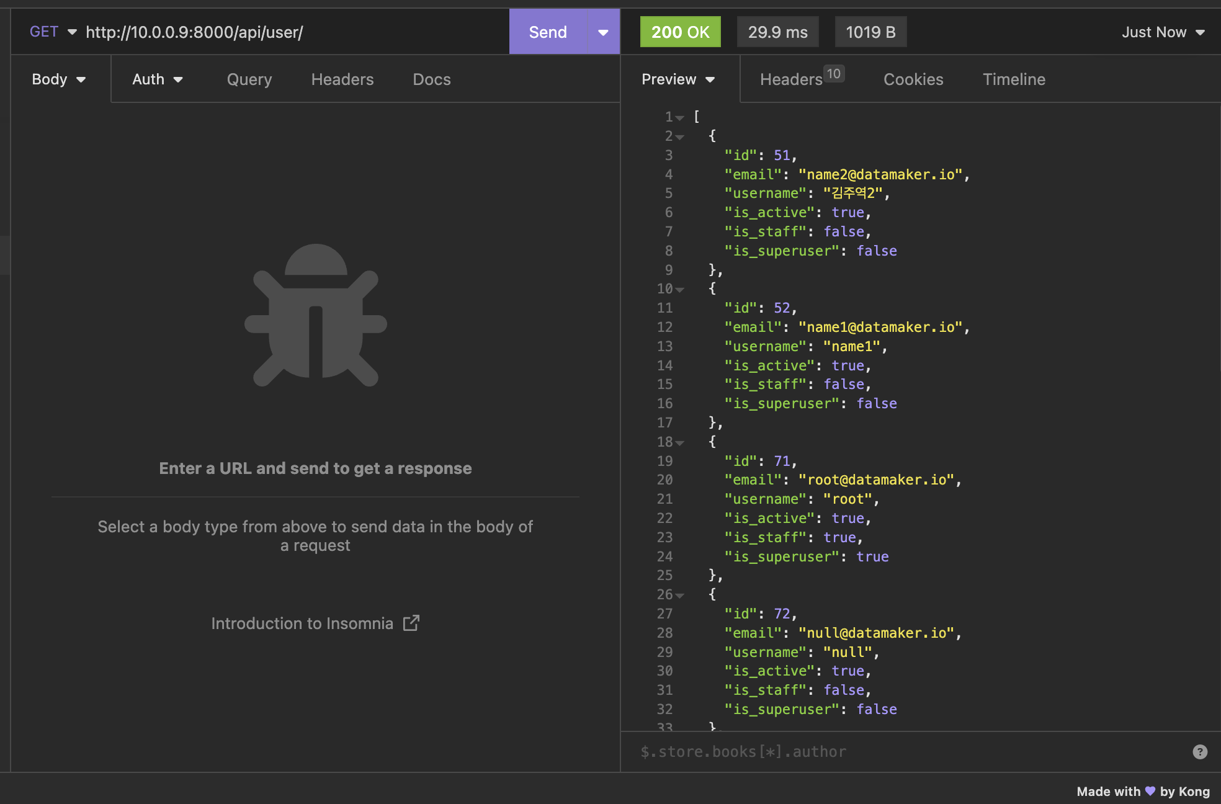Open the Introduction to Insomnia link
1221x804 pixels.
click(302, 623)
